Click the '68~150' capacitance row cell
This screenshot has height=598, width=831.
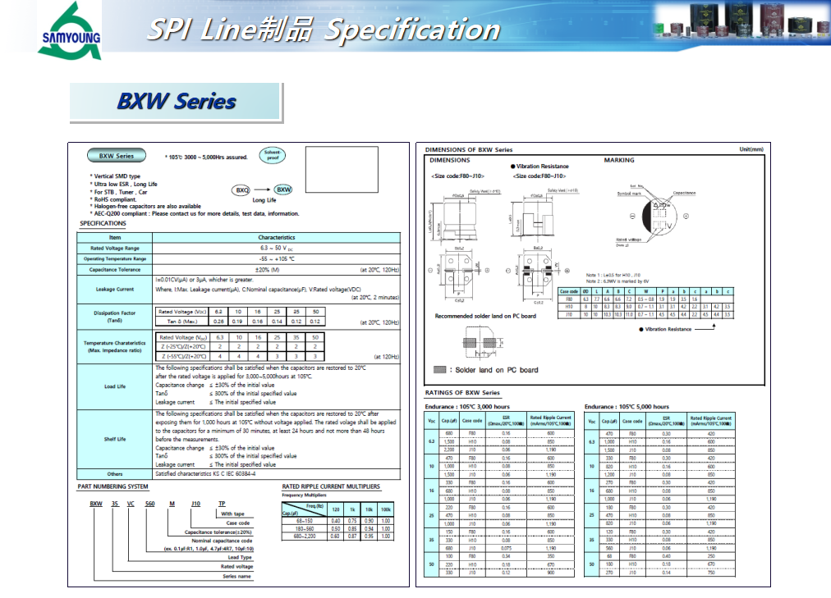coord(304,521)
